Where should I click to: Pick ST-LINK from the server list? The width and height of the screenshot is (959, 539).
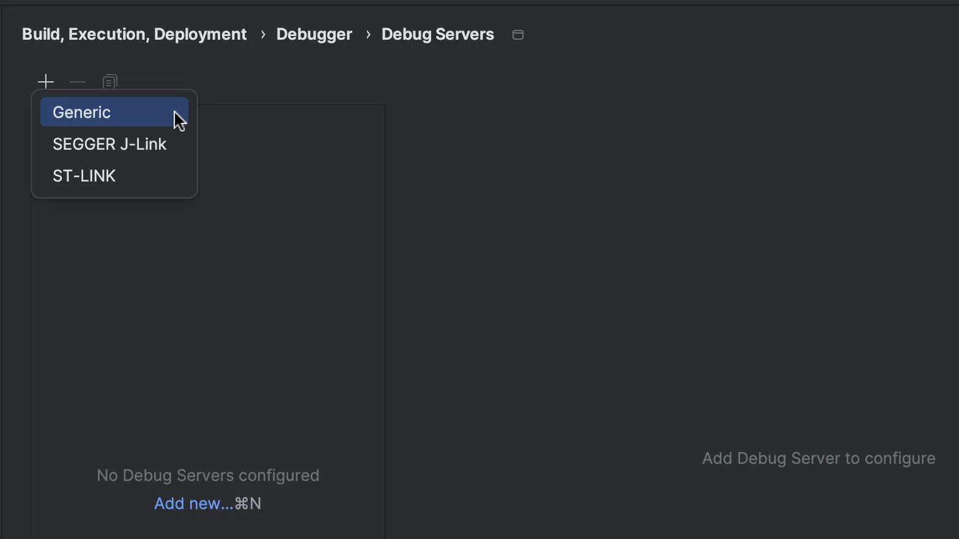pos(84,176)
